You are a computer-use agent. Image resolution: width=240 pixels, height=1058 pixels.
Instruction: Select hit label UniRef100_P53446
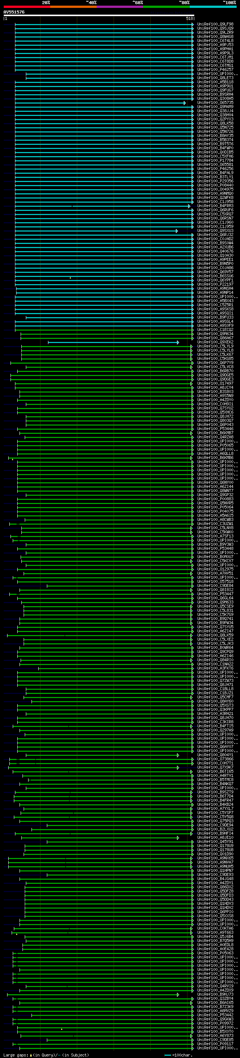tap(215, 429)
